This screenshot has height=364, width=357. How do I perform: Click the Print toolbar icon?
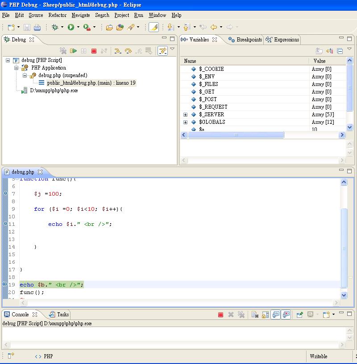(37, 27)
